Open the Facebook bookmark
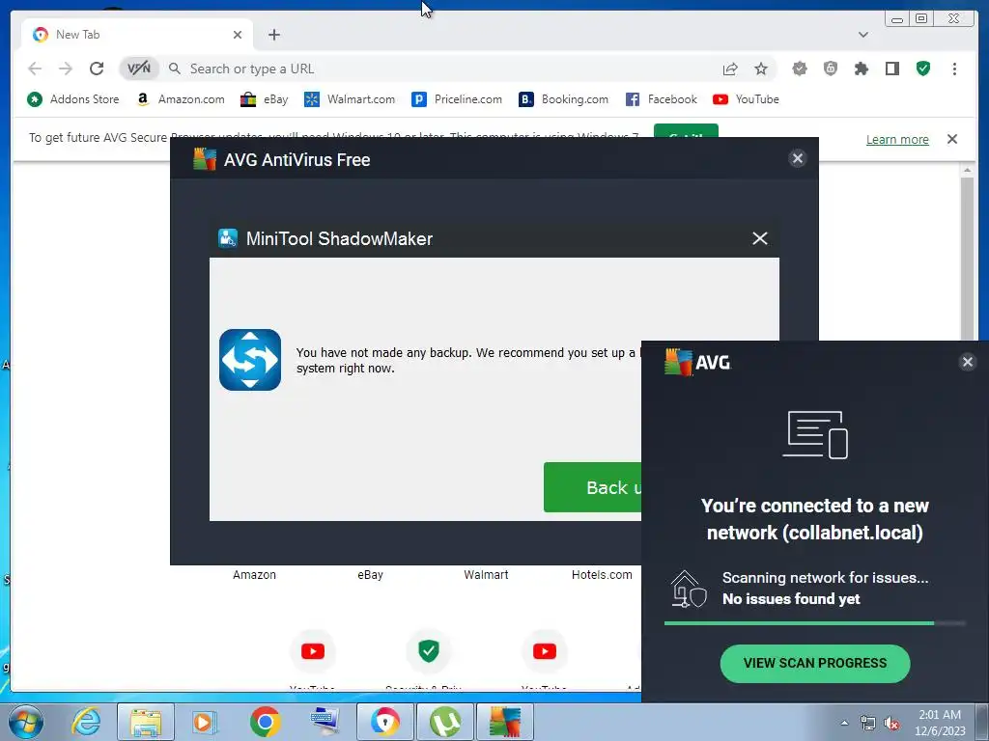This screenshot has width=989, height=741. pyautogui.click(x=661, y=99)
